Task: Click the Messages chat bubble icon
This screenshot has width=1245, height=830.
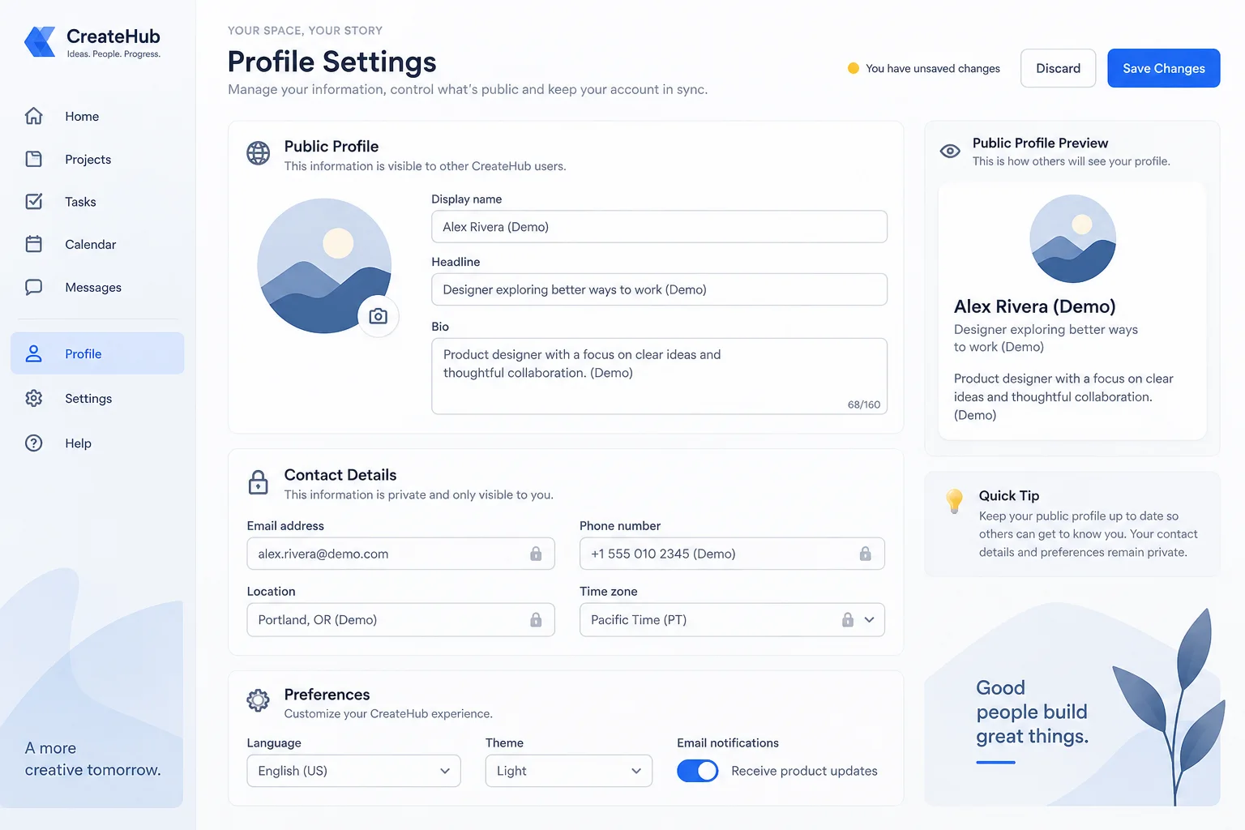Action: pyautogui.click(x=34, y=287)
